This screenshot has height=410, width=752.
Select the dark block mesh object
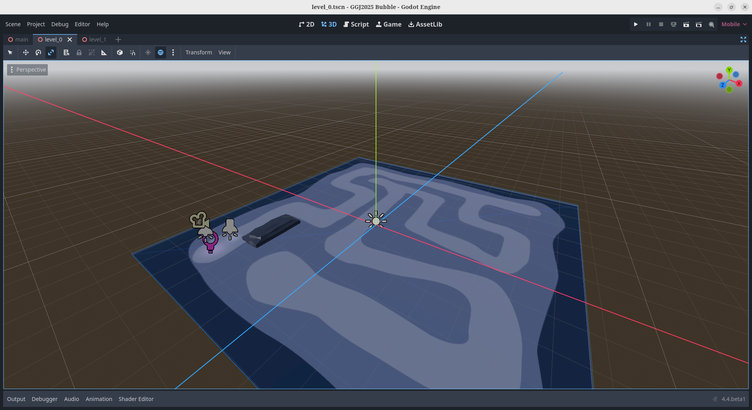click(271, 230)
